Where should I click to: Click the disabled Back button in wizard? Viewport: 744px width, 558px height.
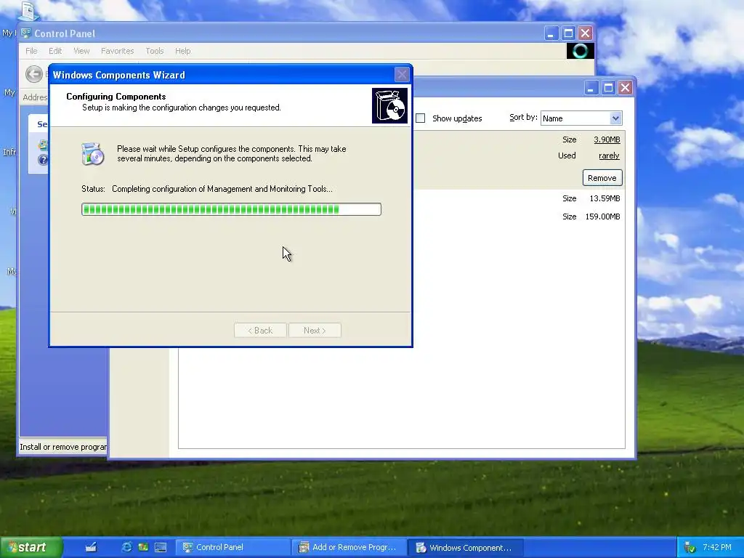pyautogui.click(x=260, y=331)
